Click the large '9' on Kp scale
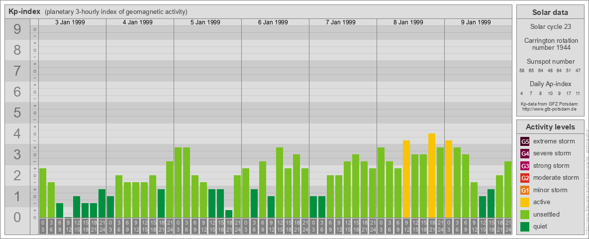This screenshot has width=589, height=239. 17,29
